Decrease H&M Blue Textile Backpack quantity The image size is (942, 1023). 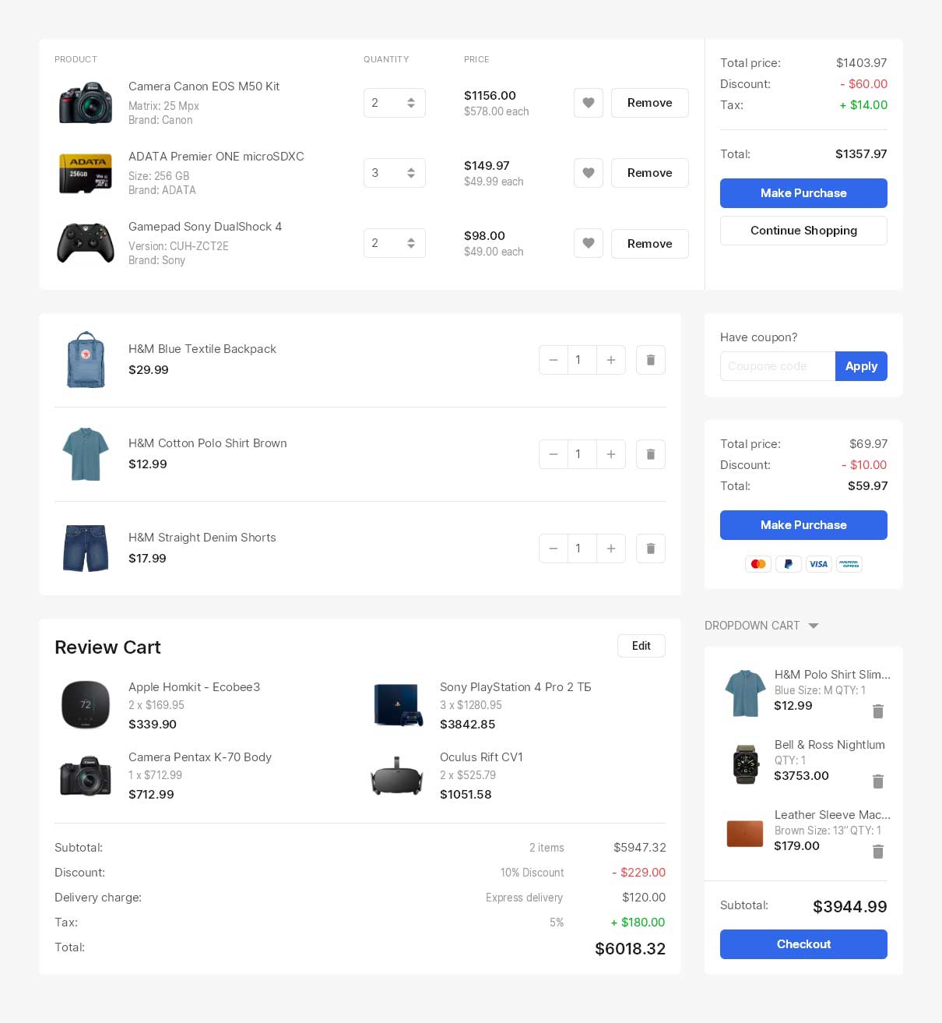click(554, 360)
